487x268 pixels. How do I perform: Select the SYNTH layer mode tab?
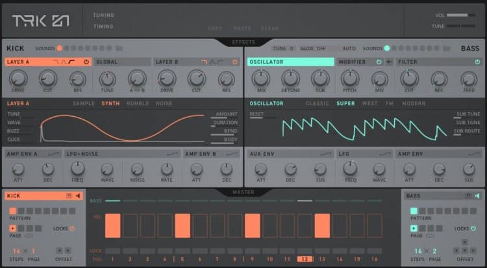point(110,103)
